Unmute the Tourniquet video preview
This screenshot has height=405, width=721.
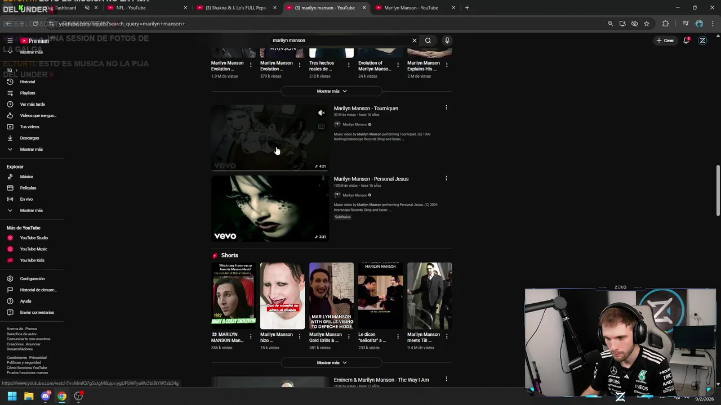pos(321,113)
